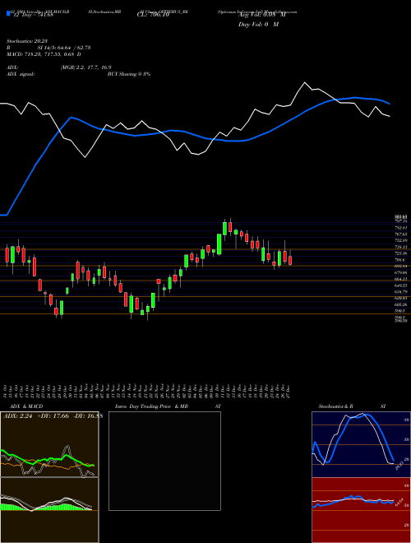Image resolution: width=411 pixels, height=543 pixels.
Task: Open the MACD histogram chart panel
Action: click(x=49, y=510)
